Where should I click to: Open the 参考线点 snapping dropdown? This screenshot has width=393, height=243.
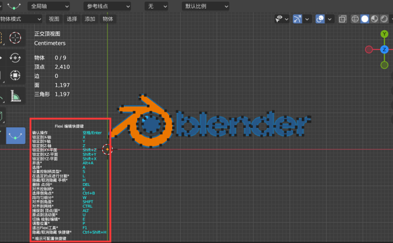107,6
